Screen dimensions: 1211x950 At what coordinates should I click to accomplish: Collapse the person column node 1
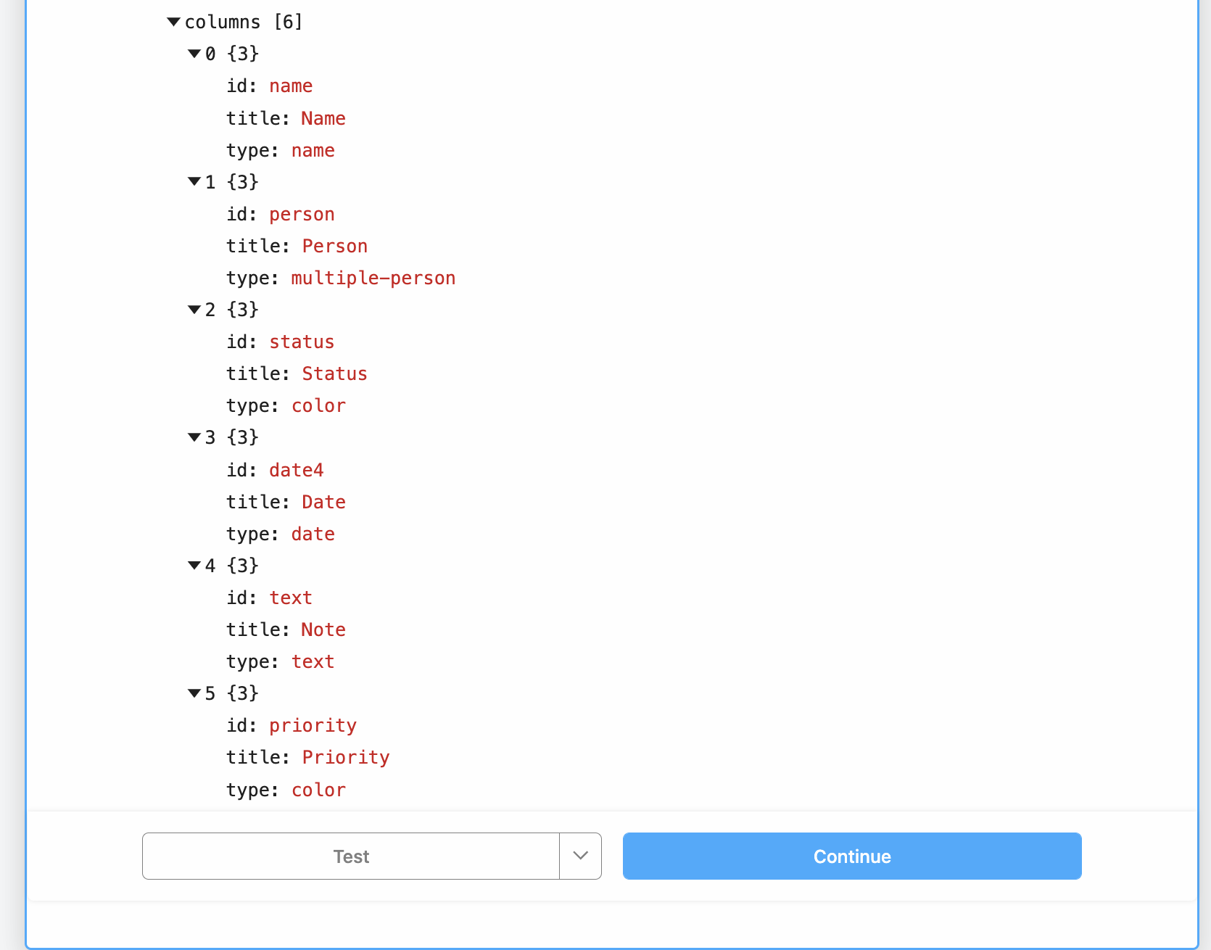pos(194,181)
